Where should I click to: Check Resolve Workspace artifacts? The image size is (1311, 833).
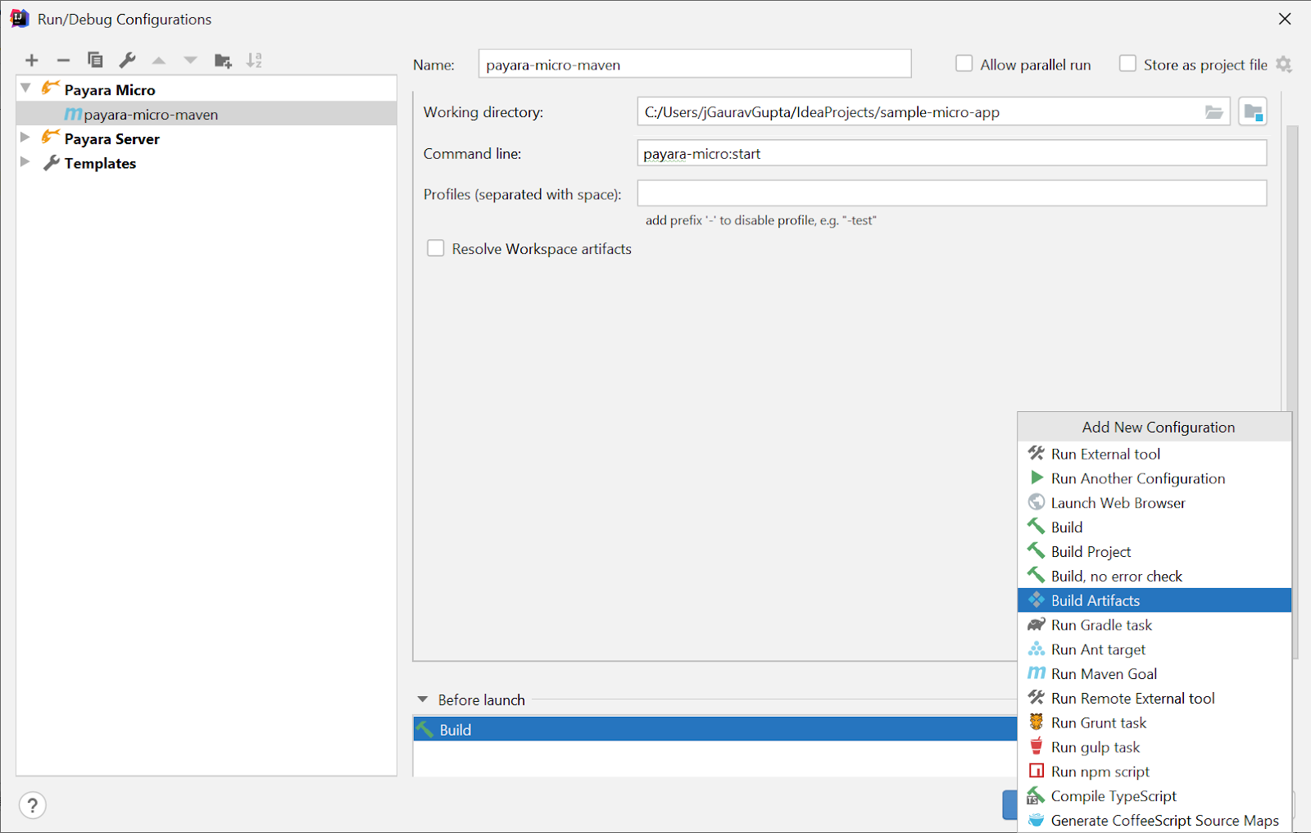436,248
